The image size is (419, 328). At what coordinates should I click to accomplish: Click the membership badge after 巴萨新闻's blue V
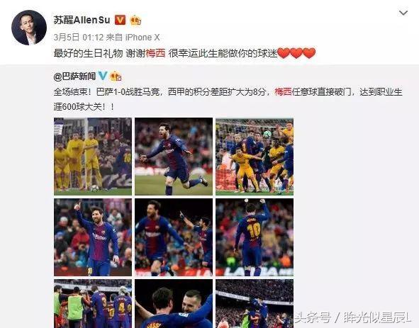tap(116, 77)
